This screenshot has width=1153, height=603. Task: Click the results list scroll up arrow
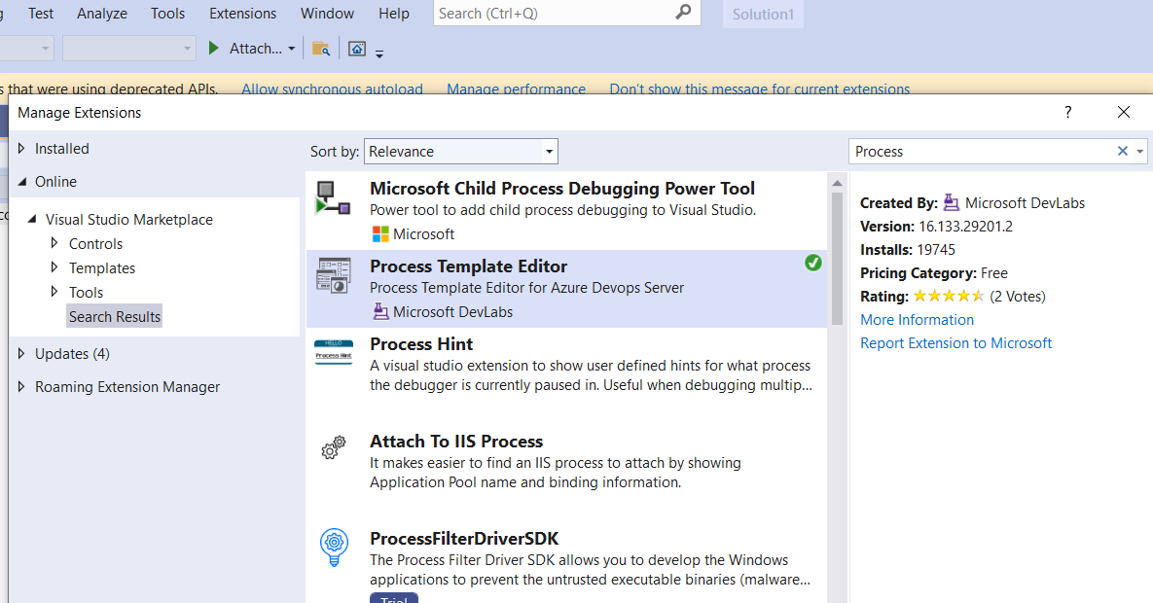837,183
